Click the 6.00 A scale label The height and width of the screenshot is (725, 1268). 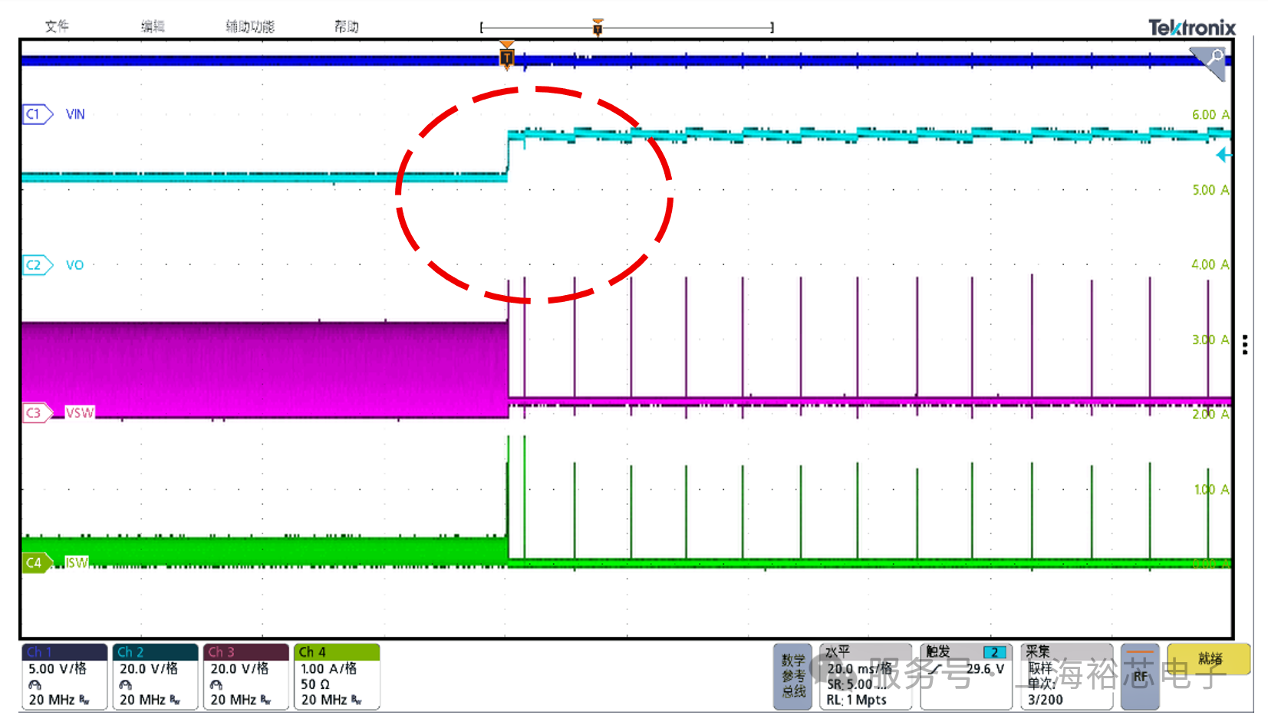click(1210, 115)
